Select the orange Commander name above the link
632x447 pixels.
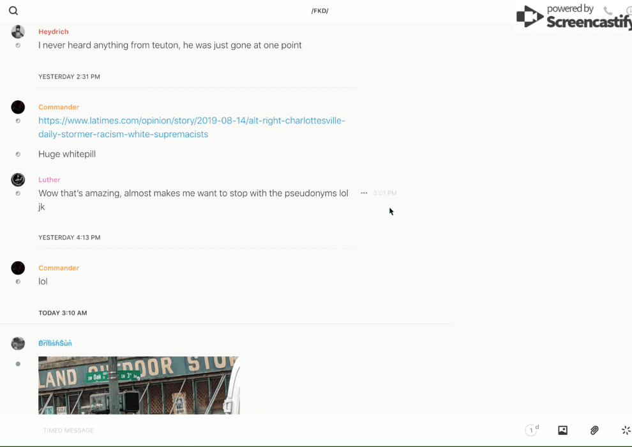pos(59,107)
